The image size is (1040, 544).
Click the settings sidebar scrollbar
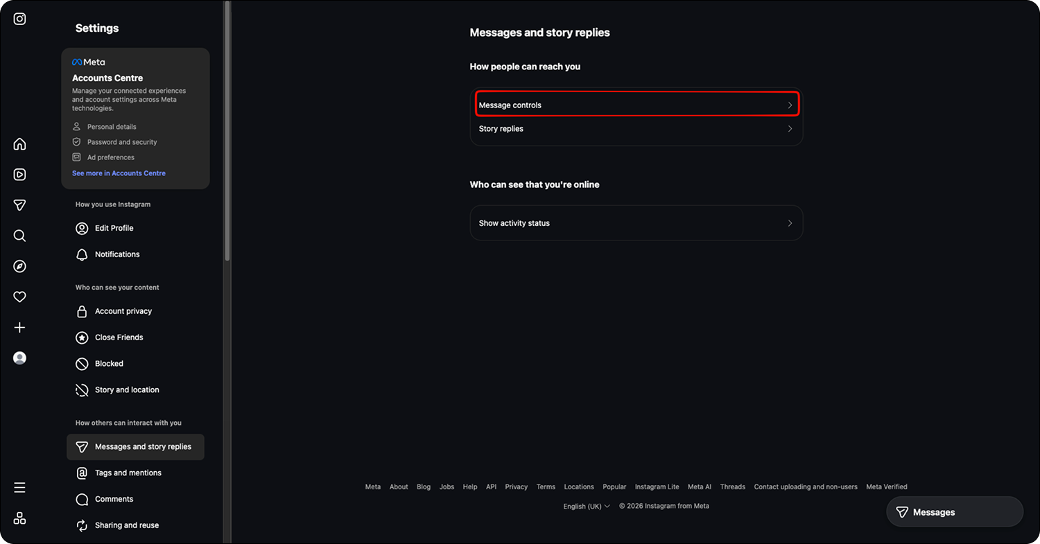pos(227,132)
